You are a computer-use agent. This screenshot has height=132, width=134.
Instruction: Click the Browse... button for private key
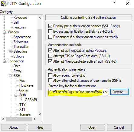point(119,92)
